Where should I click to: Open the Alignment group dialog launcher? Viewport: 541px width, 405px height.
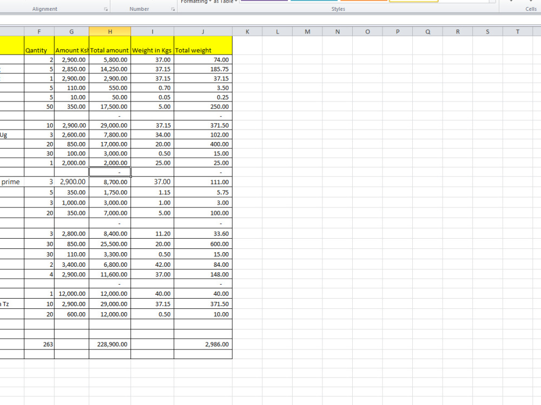(105, 9)
